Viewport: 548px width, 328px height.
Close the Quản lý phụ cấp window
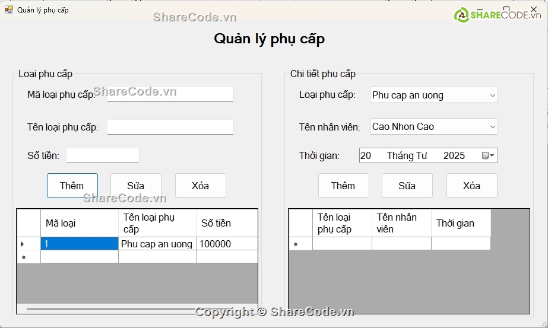pos(534,9)
